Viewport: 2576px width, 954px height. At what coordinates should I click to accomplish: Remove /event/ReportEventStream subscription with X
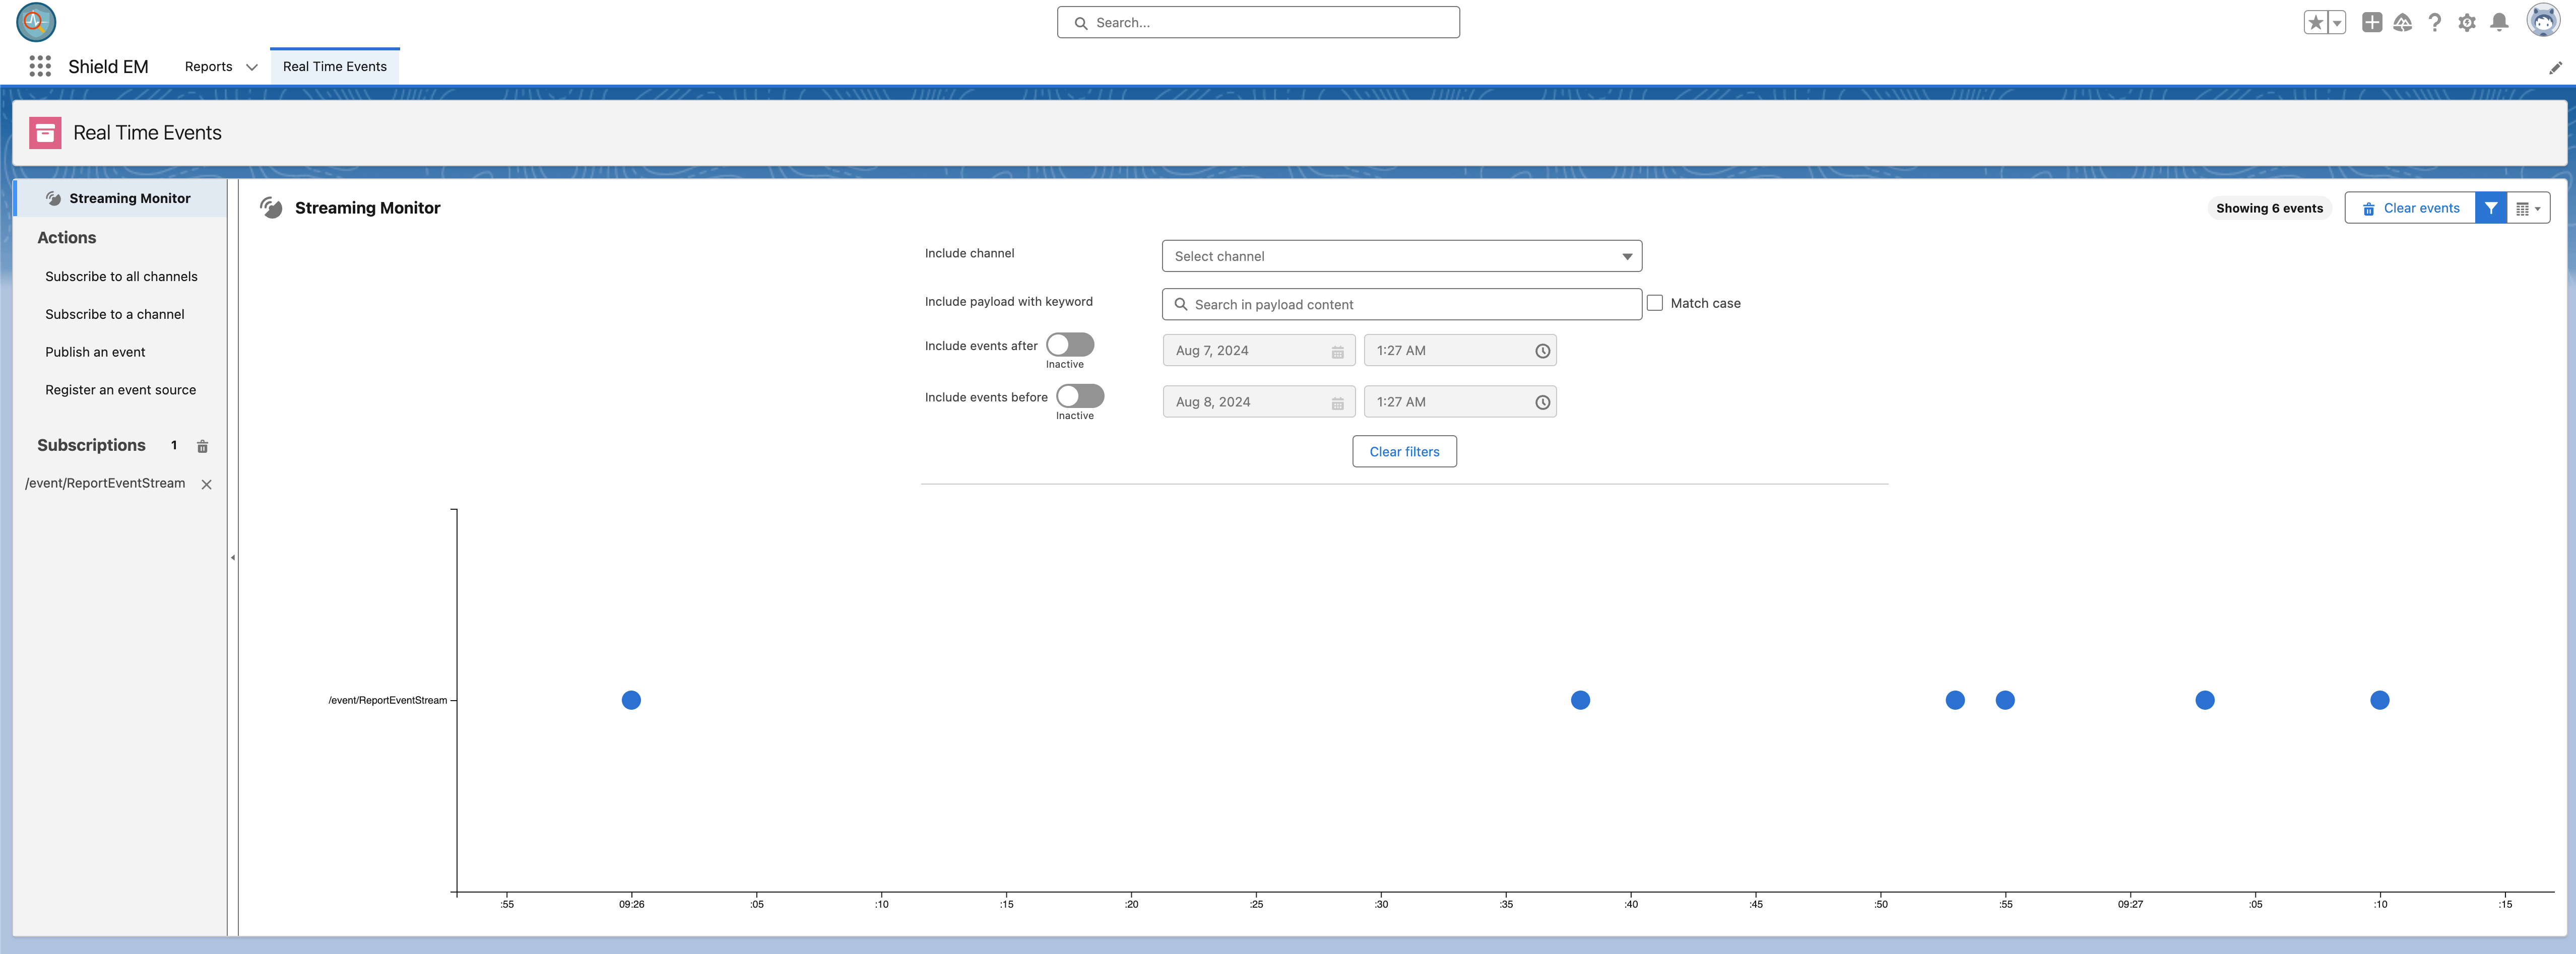(x=206, y=484)
